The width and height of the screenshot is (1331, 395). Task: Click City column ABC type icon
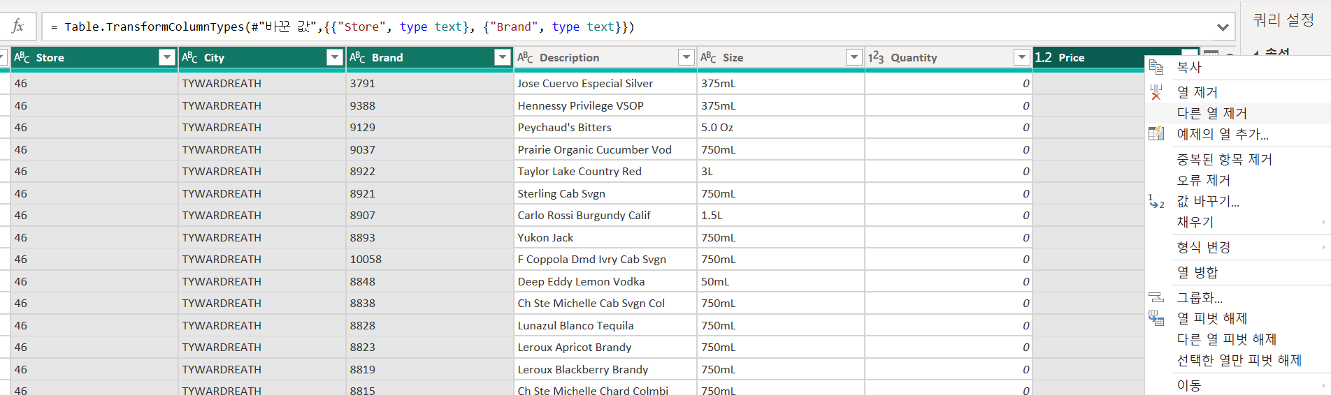tap(189, 57)
